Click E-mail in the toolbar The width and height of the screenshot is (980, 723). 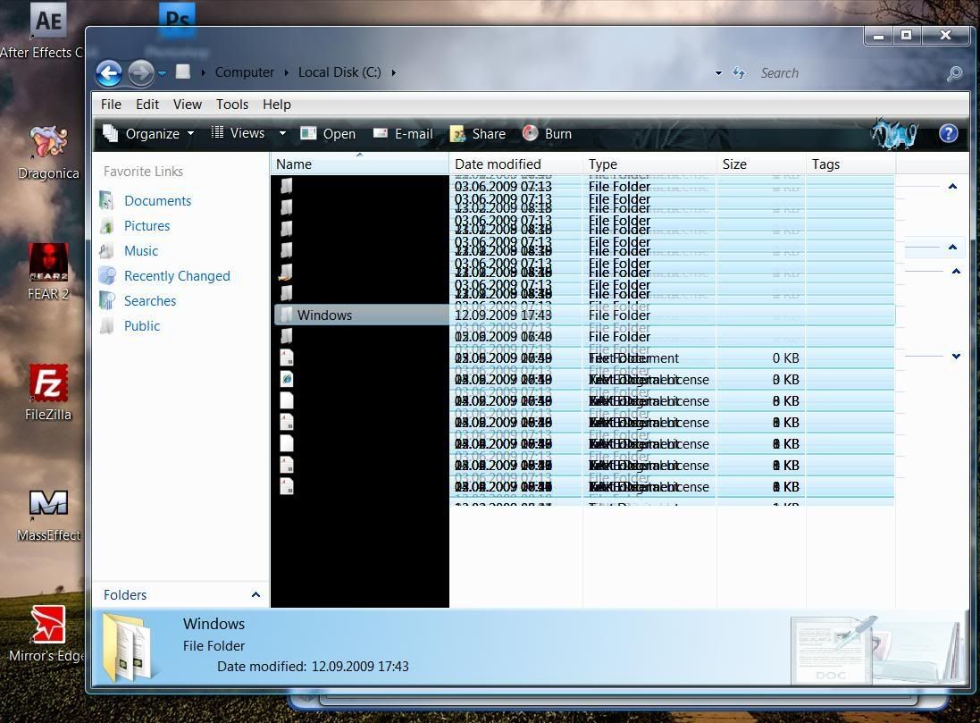click(403, 134)
